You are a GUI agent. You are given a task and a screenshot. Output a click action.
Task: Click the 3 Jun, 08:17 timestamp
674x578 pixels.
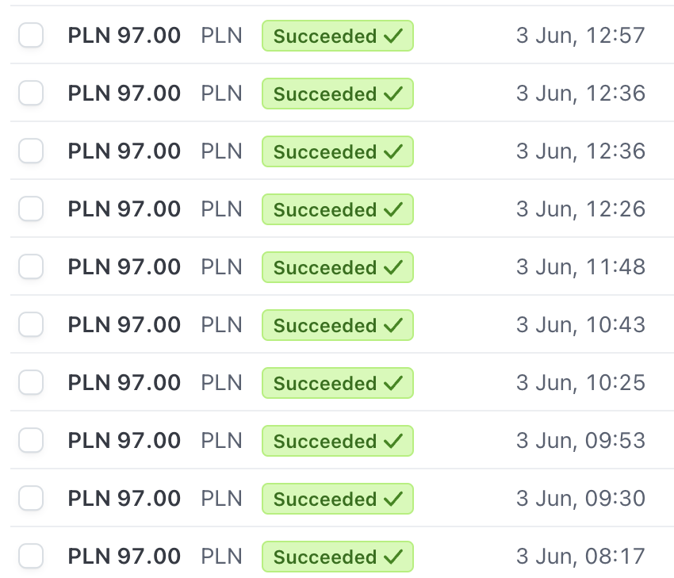click(580, 557)
